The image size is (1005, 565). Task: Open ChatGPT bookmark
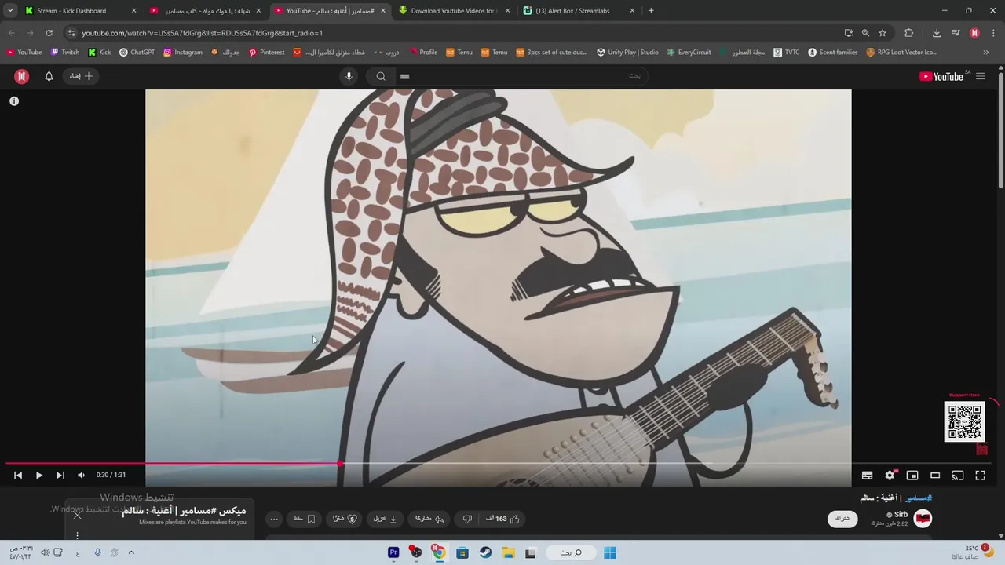(x=137, y=53)
